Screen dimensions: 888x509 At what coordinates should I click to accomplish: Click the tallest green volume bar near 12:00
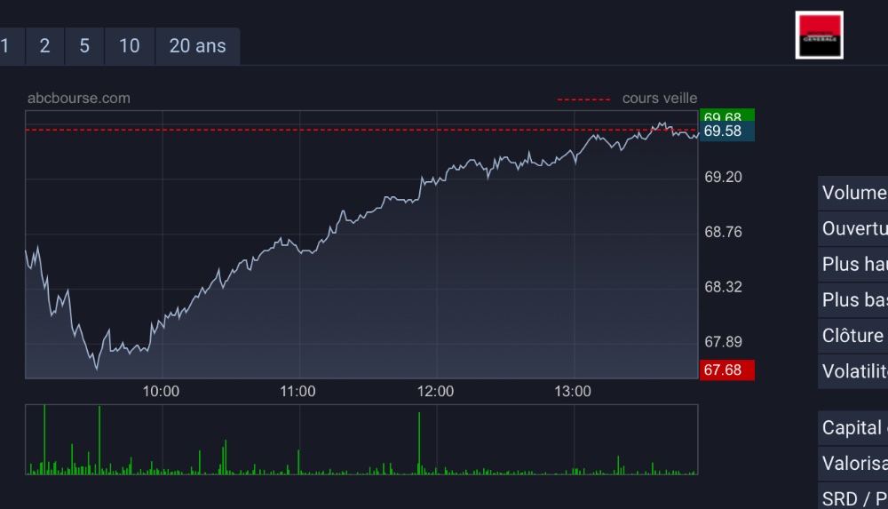point(419,442)
